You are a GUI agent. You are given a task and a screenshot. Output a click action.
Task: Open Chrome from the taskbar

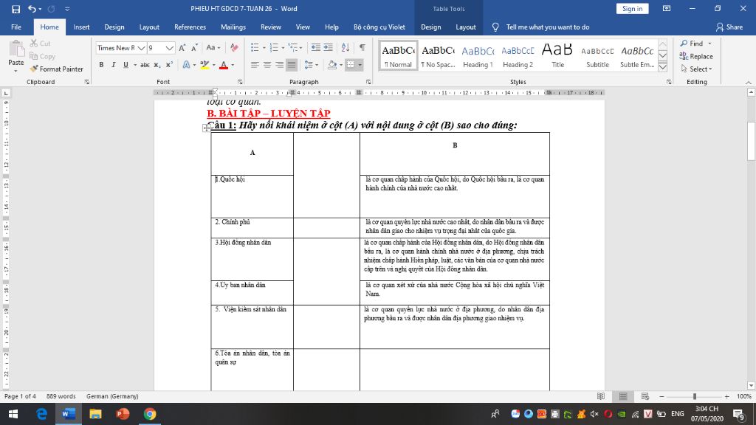[149, 414]
